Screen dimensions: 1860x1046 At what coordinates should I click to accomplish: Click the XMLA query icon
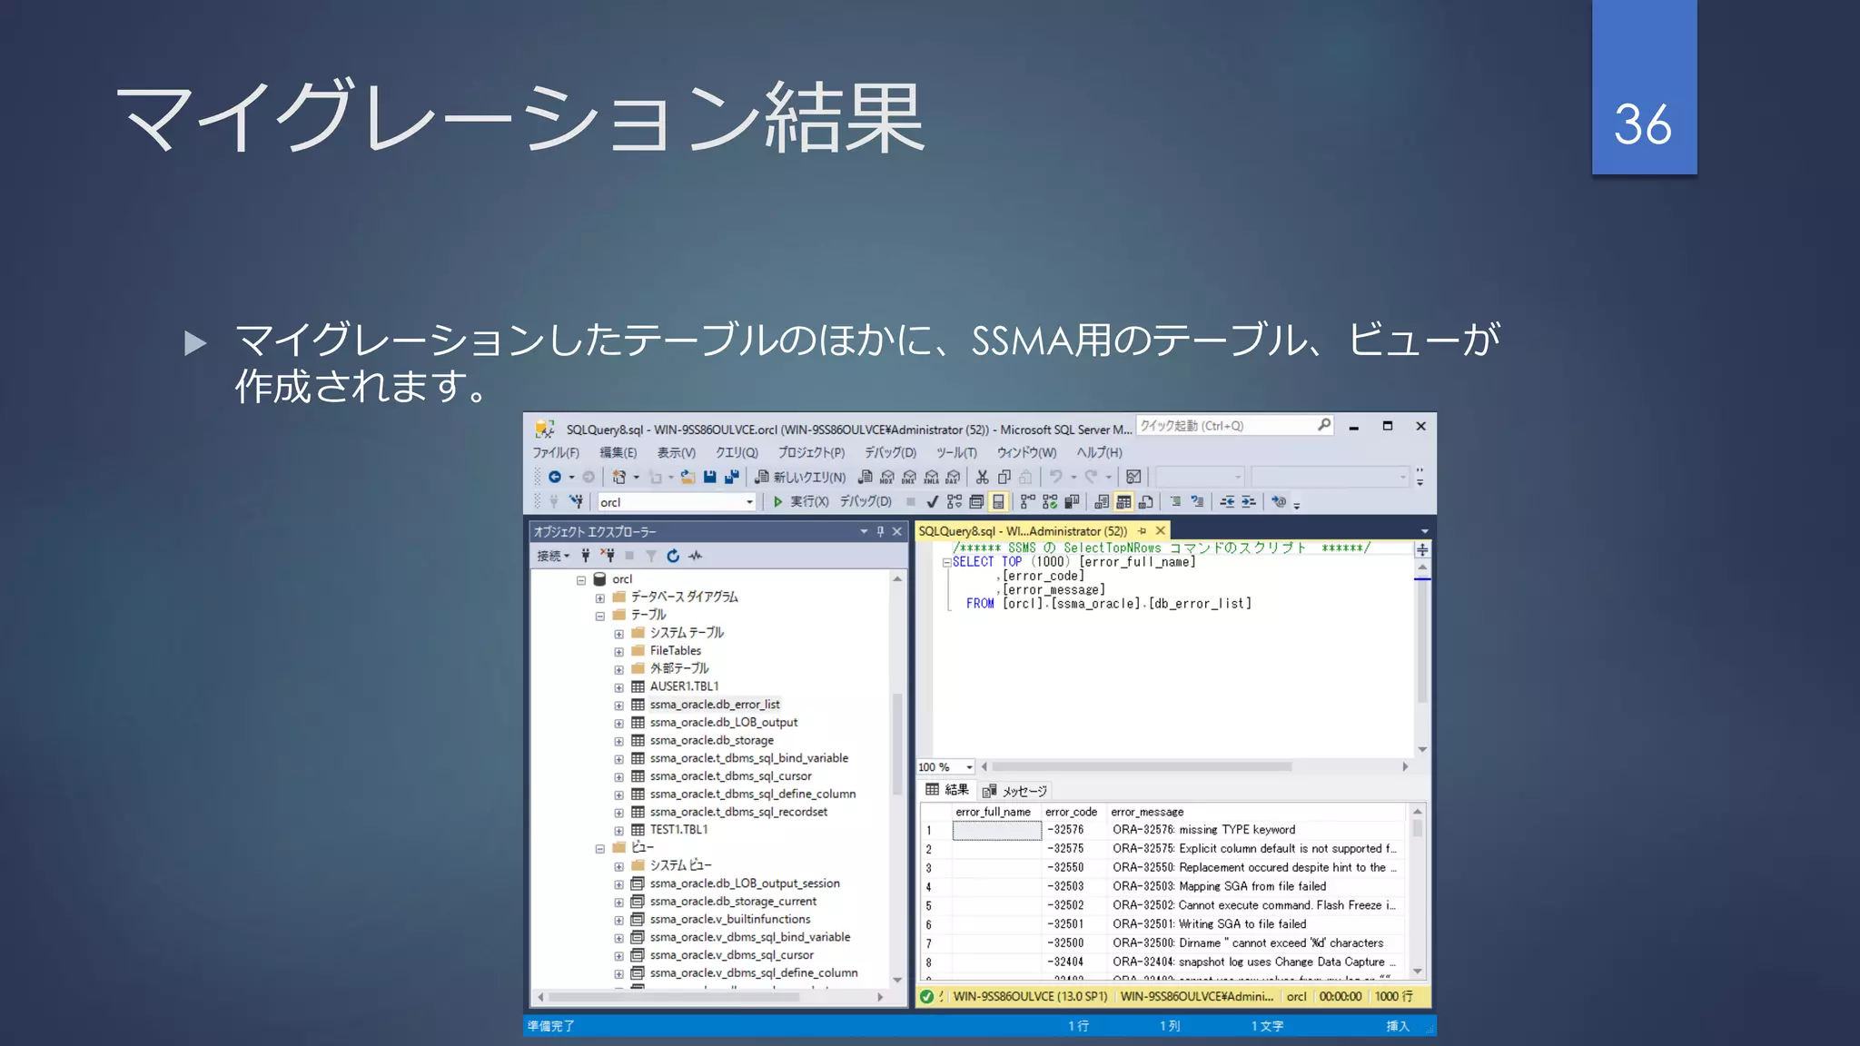(931, 477)
